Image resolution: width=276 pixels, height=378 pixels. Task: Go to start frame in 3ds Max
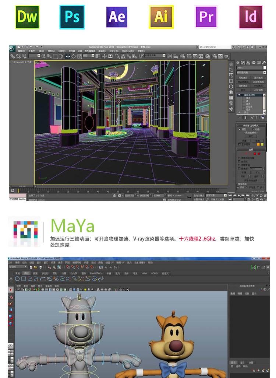(x=230, y=195)
